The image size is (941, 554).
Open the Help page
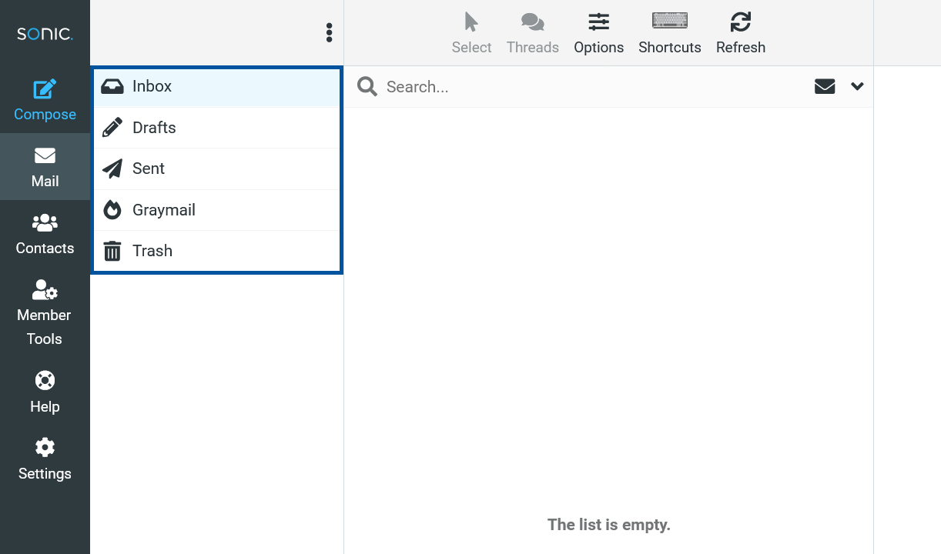click(45, 392)
